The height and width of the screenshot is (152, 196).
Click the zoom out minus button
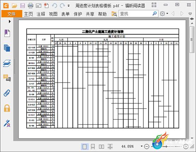[x=146, y=146]
